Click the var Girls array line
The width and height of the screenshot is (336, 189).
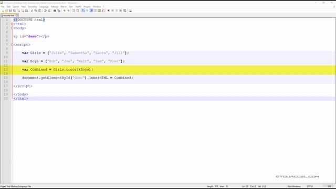(x=76, y=53)
